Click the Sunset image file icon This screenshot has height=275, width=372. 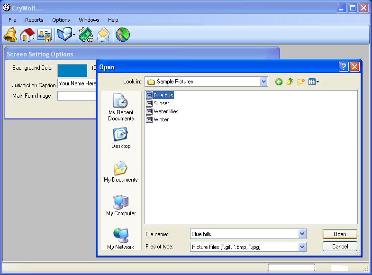(149, 103)
